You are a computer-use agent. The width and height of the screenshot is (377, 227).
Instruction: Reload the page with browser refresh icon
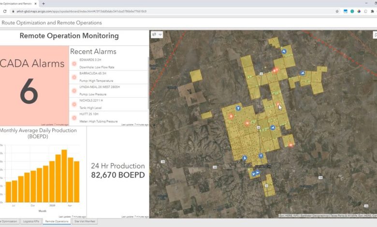tap(5, 11)
